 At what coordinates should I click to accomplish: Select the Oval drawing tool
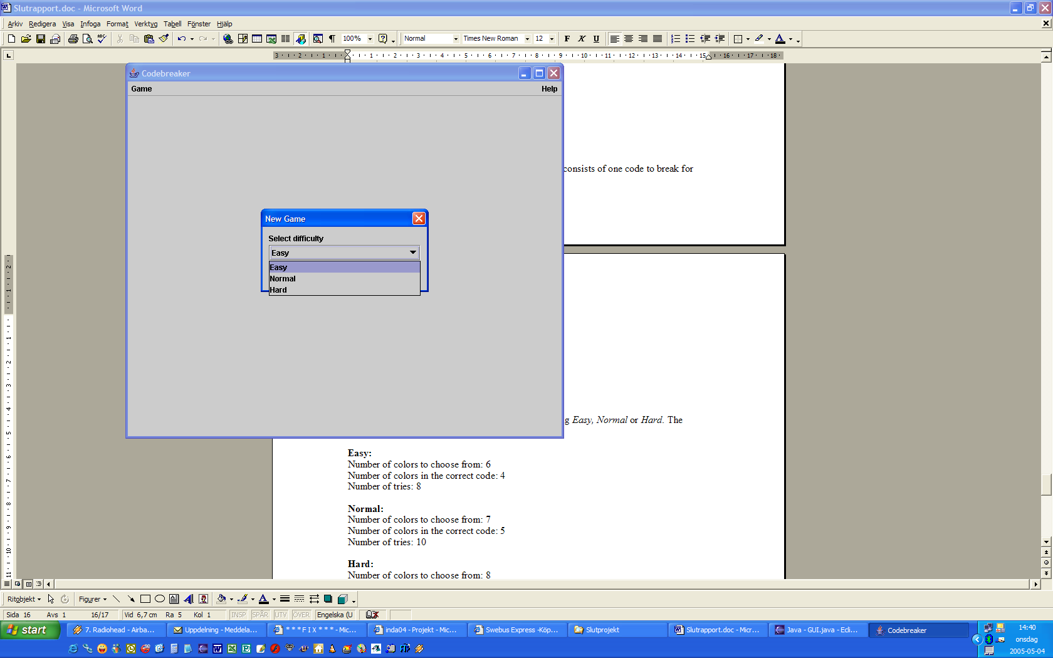(x=160, y=599)
